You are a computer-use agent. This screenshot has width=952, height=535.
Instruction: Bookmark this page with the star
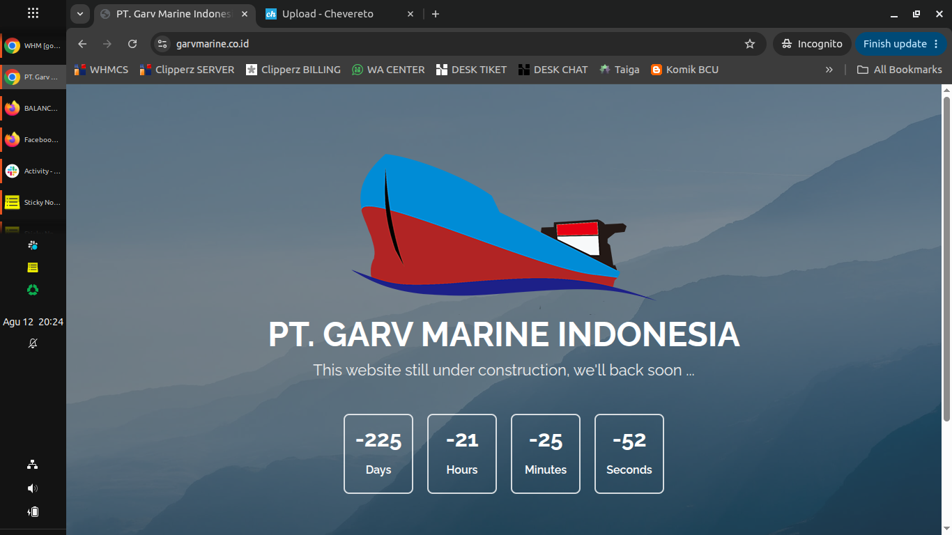click(750, 44)
